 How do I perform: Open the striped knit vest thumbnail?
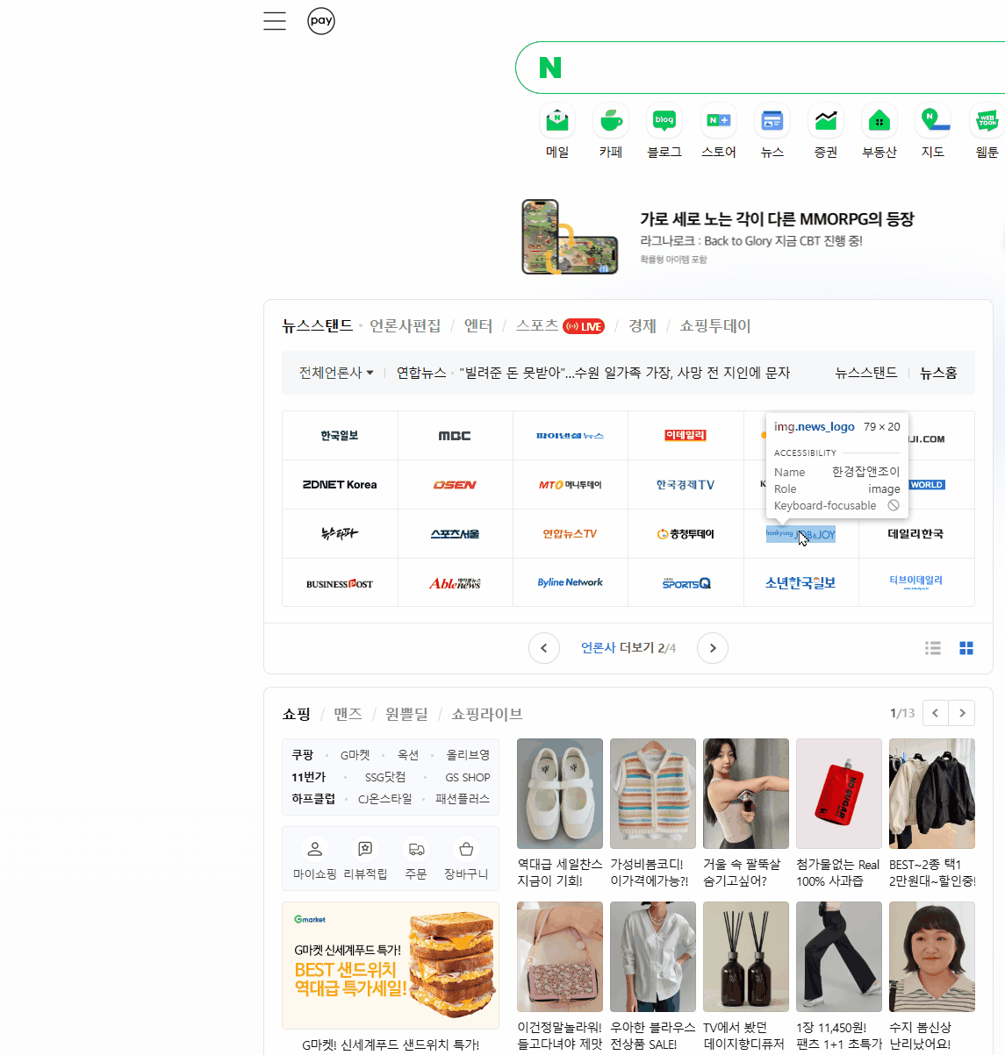tap(653, 794)
